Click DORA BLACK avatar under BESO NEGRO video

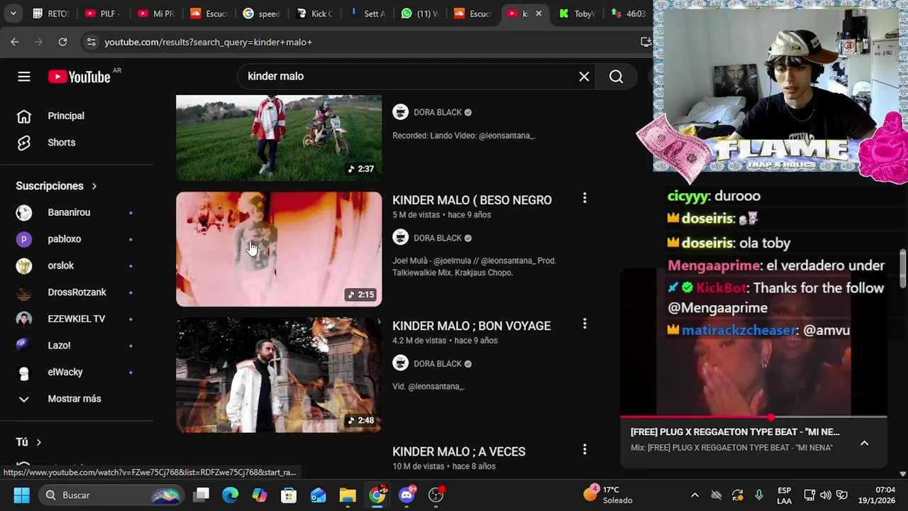(x=401, y=238)
